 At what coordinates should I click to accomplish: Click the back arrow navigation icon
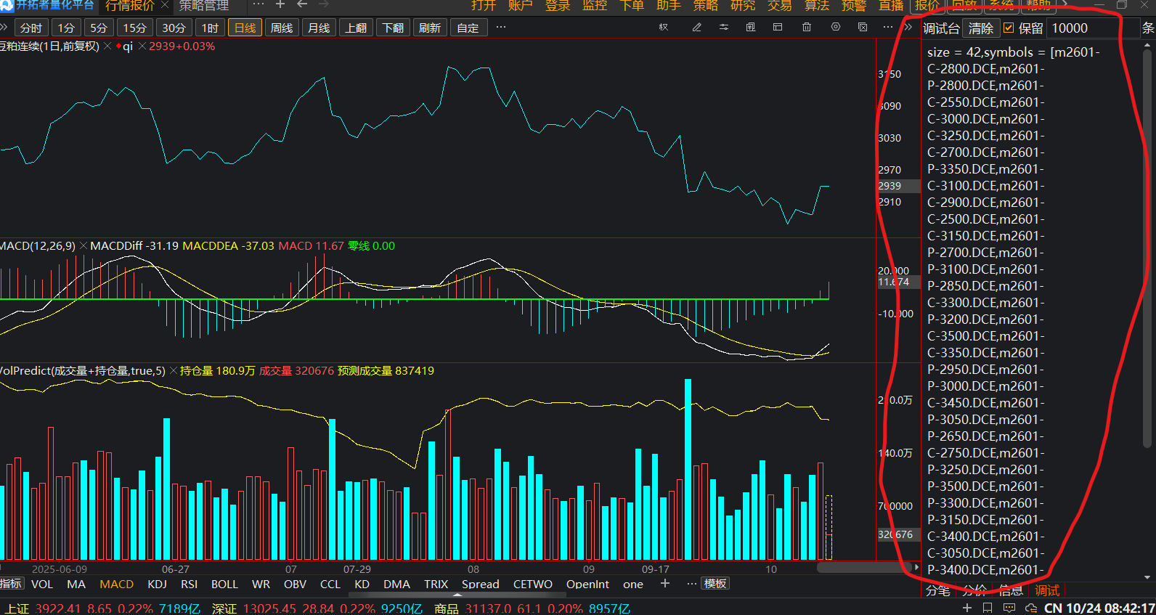point(302,5)
